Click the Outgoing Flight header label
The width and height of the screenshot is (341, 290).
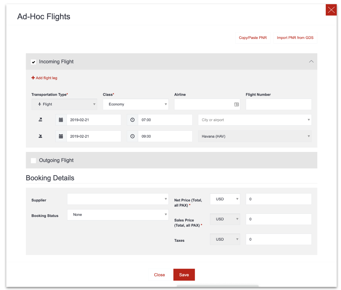point(56,160)
